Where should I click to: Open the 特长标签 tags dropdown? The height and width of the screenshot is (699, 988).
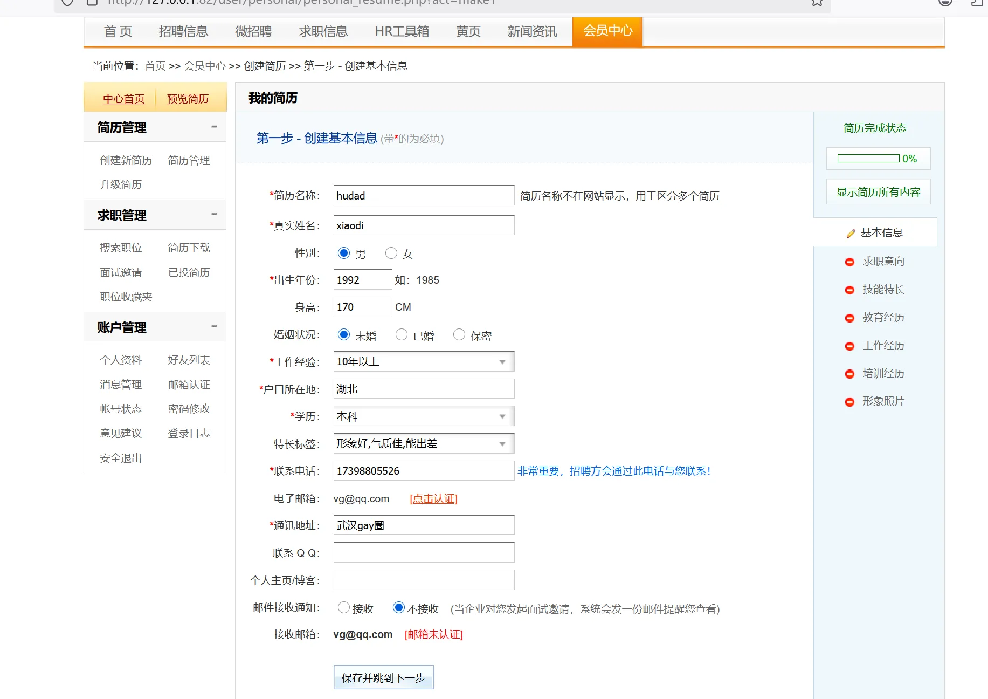click(x=424, y=444)
